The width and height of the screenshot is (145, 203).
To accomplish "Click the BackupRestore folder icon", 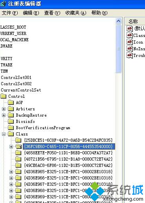I will [11, 115].
